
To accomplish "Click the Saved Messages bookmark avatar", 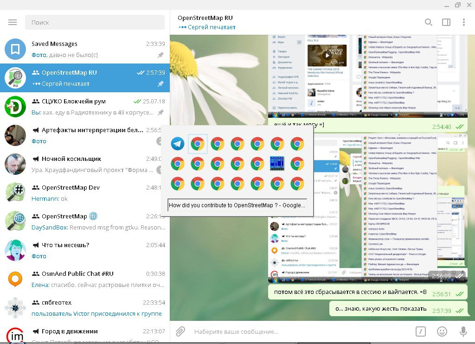I will (15, 49).
